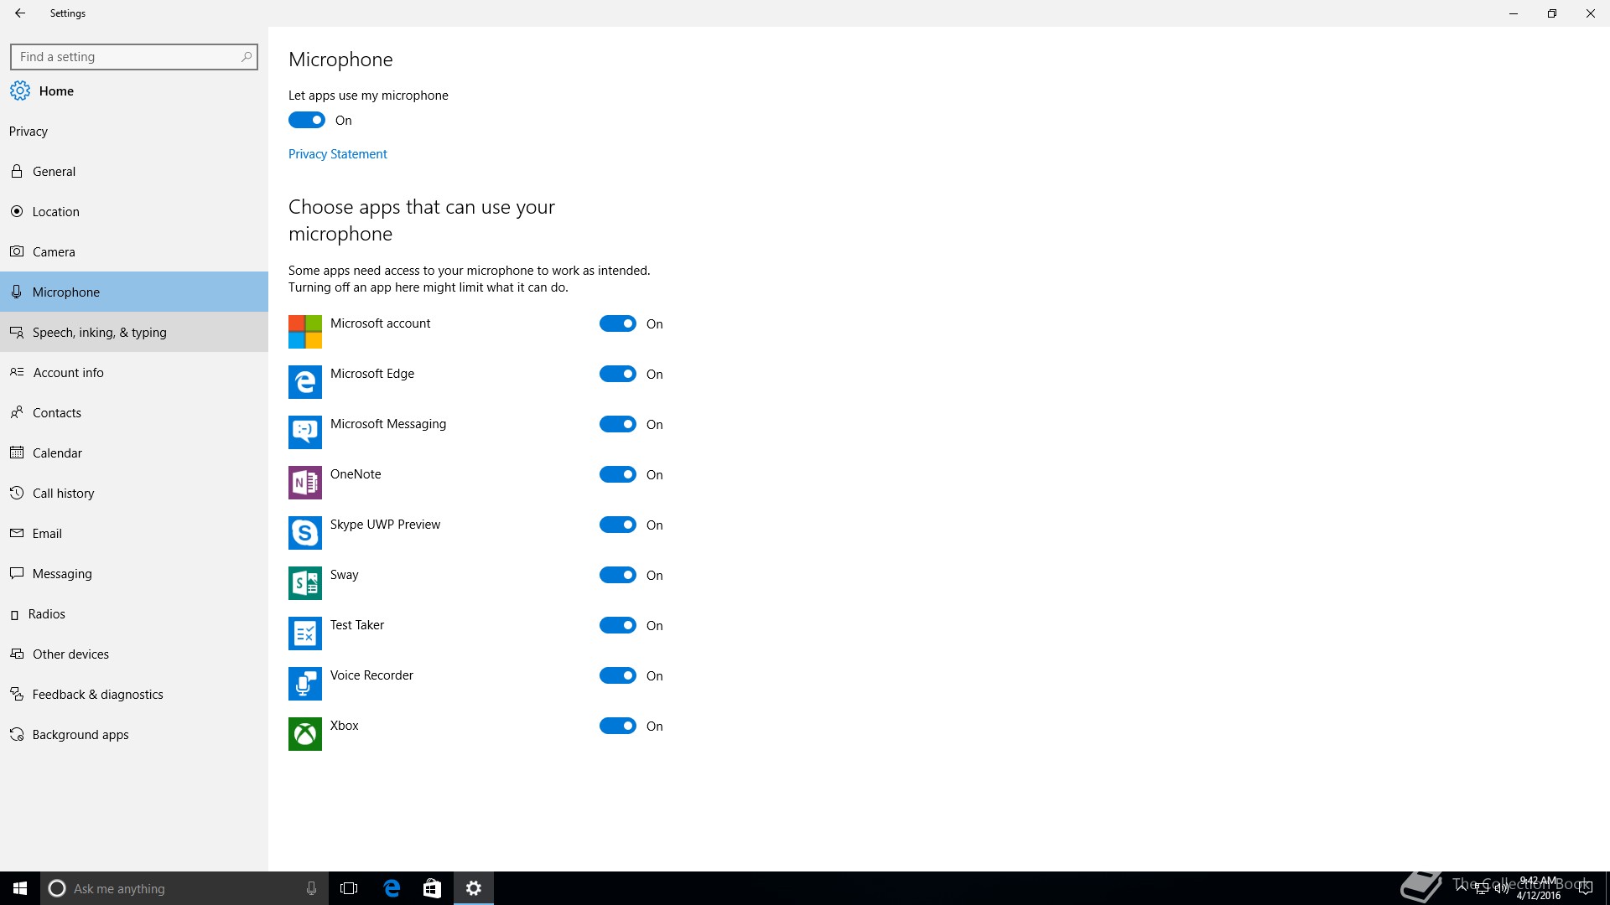Viewport: 1610px width, 905px height.
Task: Toggle microphone access for Microsoft account
Action: (618, 323)
